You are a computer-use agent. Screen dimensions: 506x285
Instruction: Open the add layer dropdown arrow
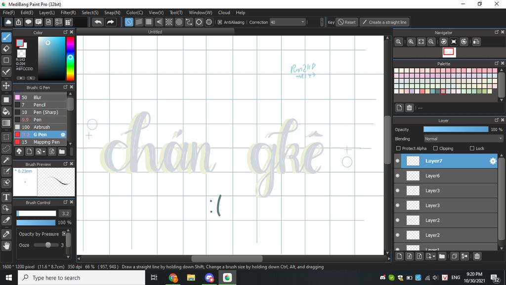434,256
